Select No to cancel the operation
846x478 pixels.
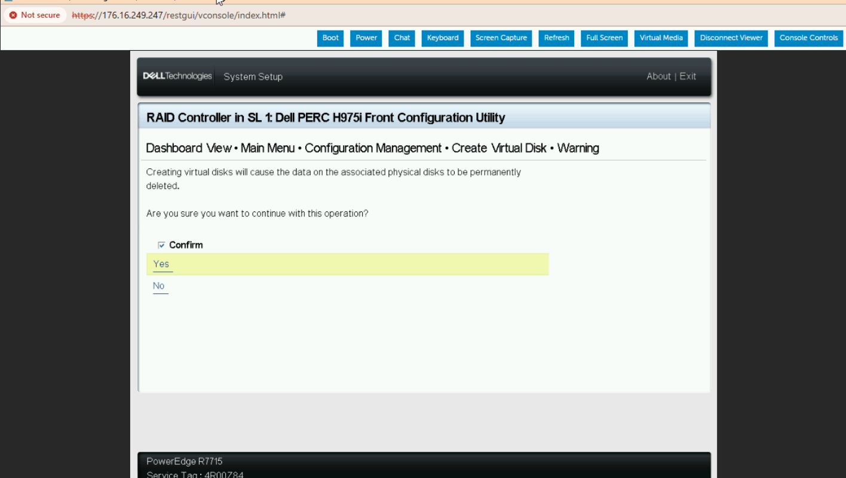[158, 286]
